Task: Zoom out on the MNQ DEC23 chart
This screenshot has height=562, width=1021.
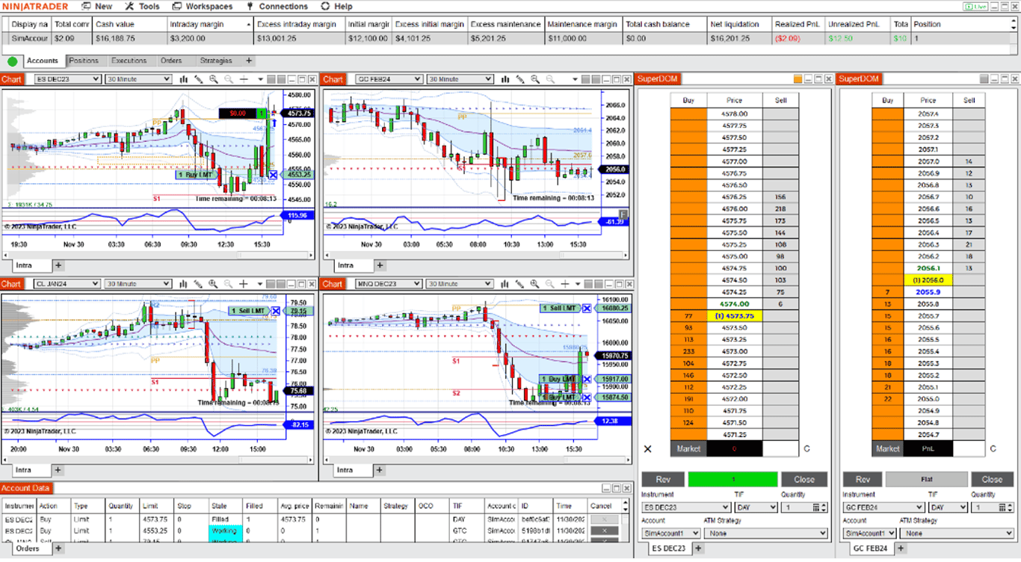Action: point(550,284)
